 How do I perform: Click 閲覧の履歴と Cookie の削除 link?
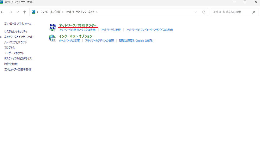pyautogui.click(x=136, y=41)
